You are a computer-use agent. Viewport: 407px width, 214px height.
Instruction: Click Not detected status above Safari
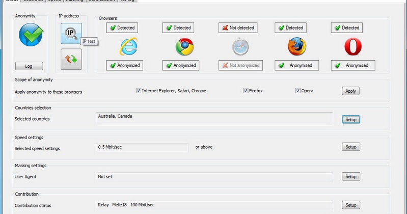click(x=238, y=28)
